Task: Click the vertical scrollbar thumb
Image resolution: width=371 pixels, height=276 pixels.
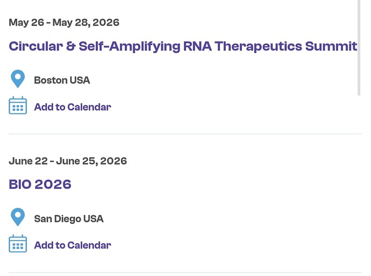Action: coord(359,47)
